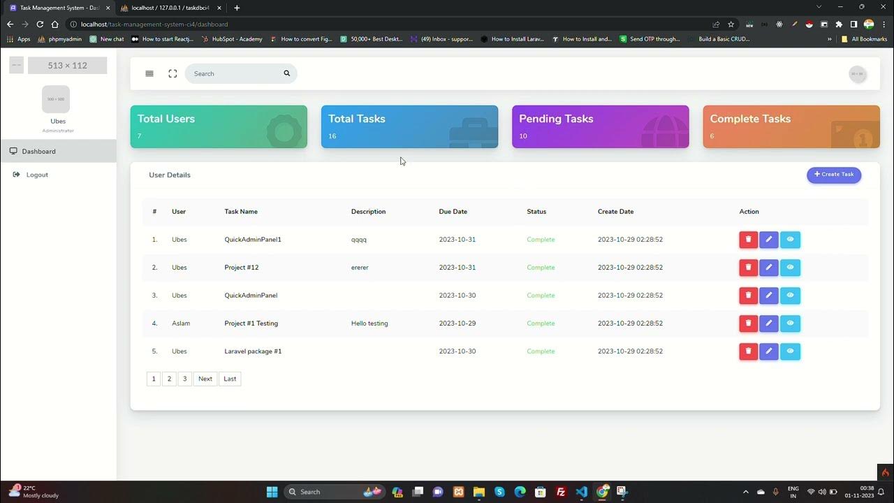Viewport: 894px width, 503px height.
Task: Open FileZilla from the taskbar
Action: [x=561, y=492]
